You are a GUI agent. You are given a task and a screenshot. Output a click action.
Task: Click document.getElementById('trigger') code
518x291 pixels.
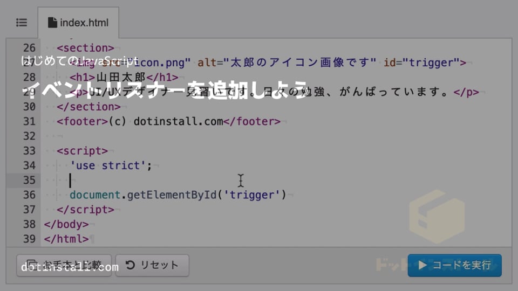coord(178,195)
